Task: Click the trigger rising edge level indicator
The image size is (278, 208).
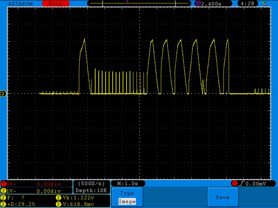Action: (x=248, y=184)
